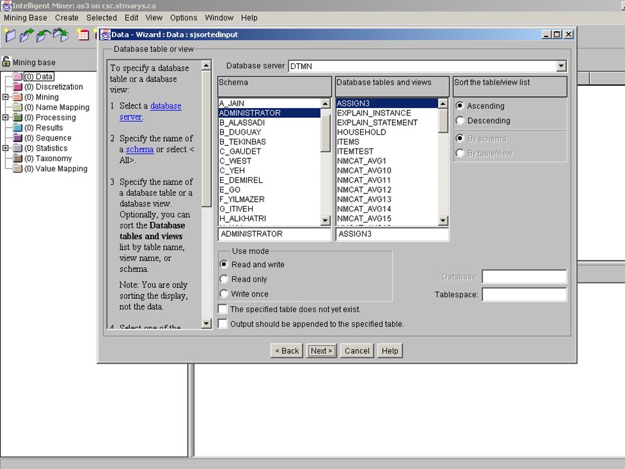
Task: Open the Window menu
Action: 219,18
